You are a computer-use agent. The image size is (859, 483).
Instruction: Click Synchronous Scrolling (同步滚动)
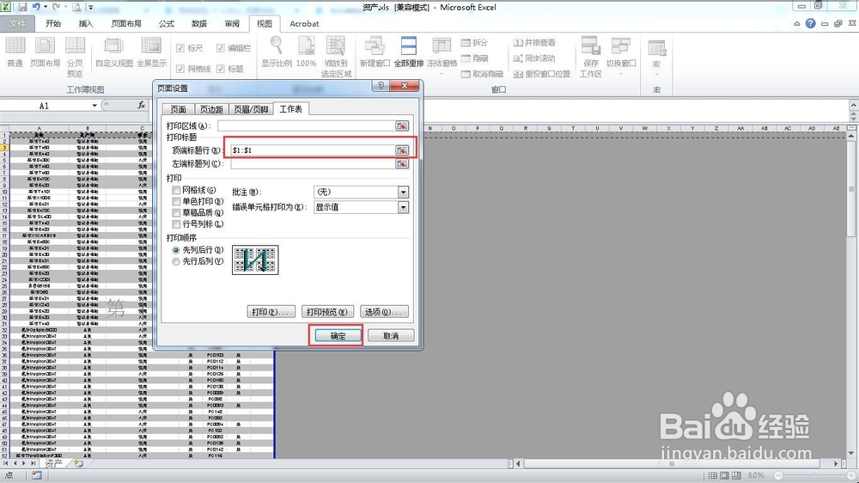pos(534,58)
